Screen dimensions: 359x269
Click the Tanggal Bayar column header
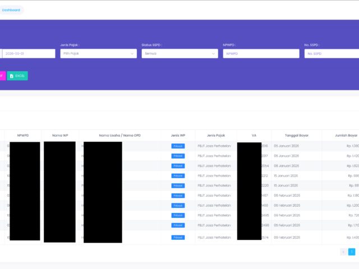(x=297, y=136)
